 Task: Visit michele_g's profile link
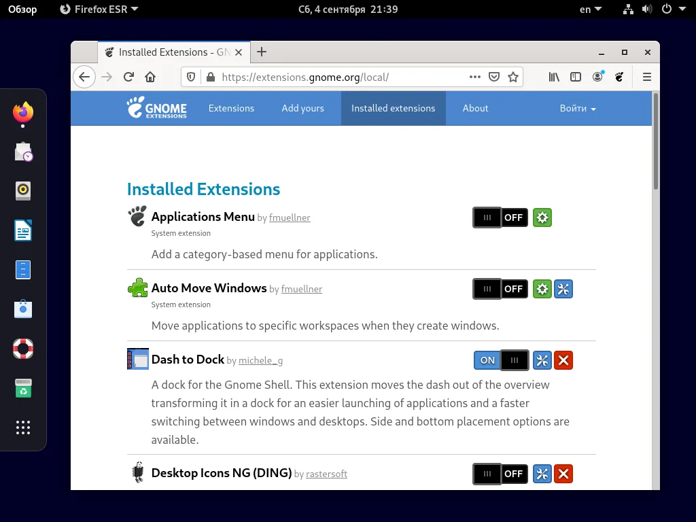tap(260, 360)
